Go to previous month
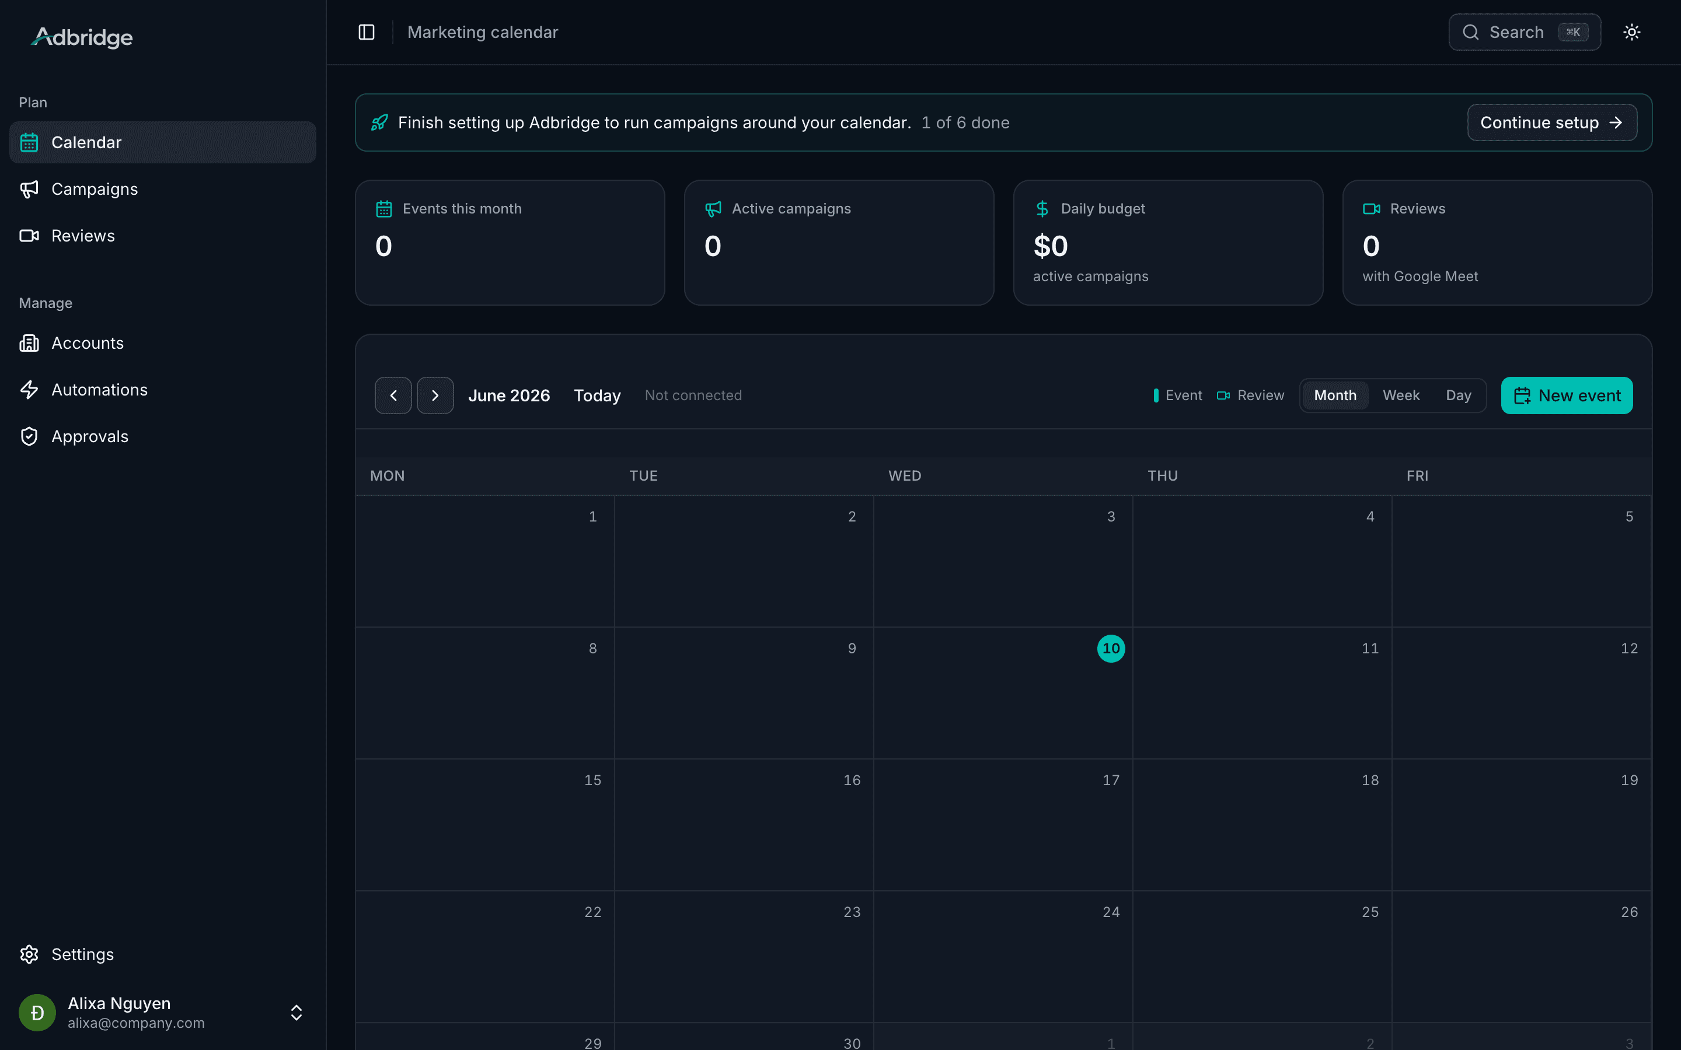This screenshot has width=1681, height=1050. (x=393, y=395)
